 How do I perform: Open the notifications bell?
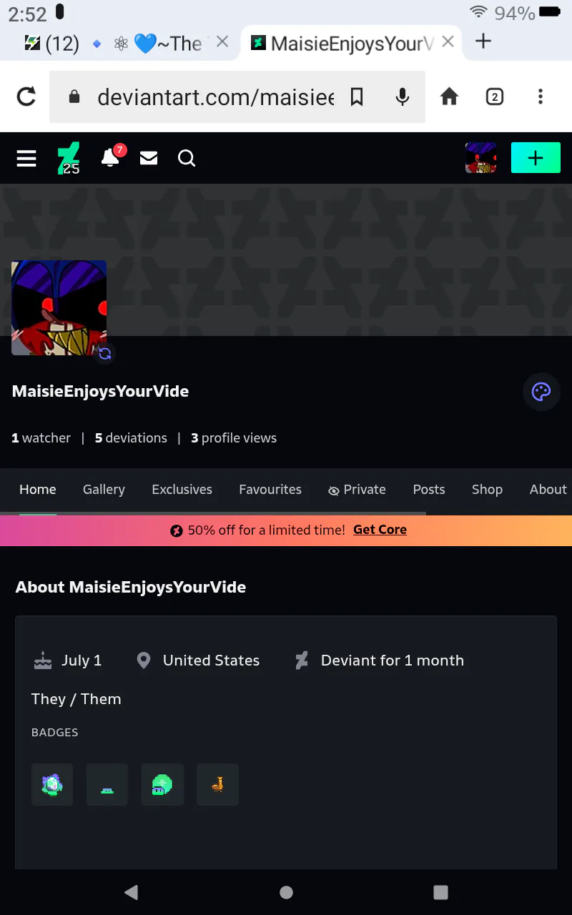111,157
